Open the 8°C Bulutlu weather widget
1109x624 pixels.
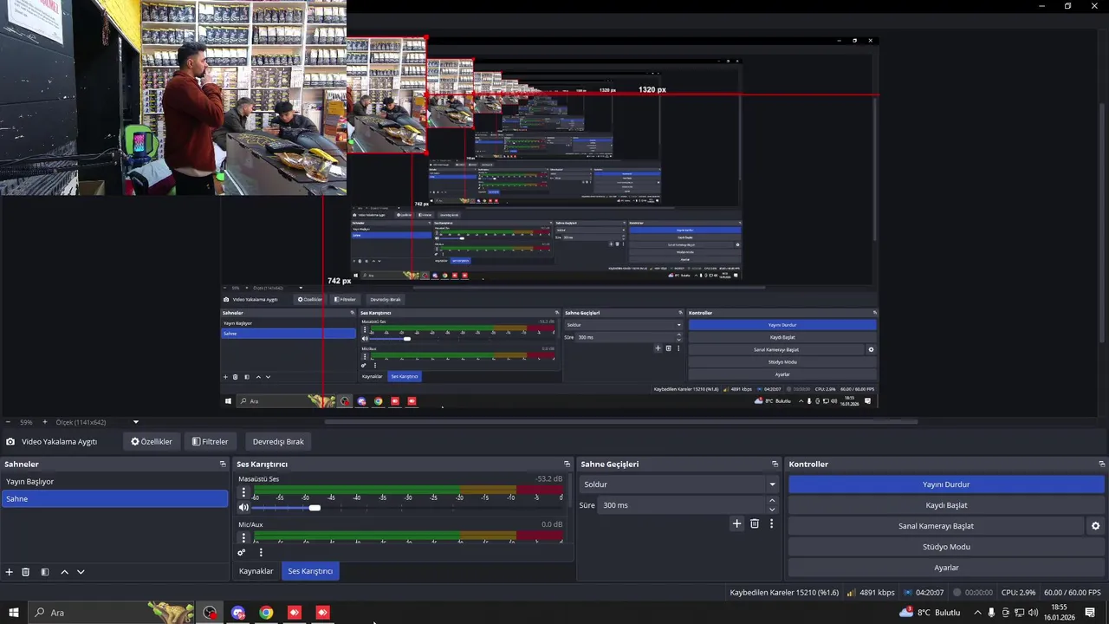coord(931,613)
